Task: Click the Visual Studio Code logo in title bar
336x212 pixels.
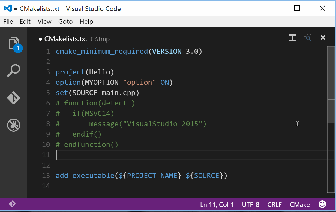Action: coord(8,8)
